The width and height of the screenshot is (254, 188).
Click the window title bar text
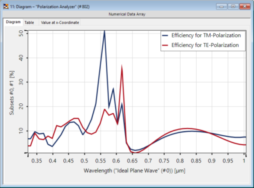point(50,7)
